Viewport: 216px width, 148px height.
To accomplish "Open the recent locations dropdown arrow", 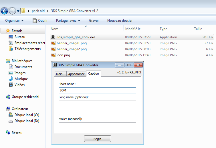I will 18,11.
